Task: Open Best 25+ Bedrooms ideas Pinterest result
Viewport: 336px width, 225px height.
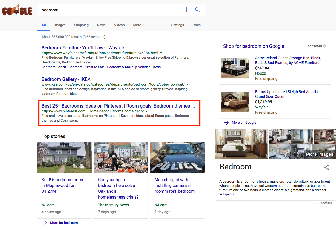Action: 118,106
